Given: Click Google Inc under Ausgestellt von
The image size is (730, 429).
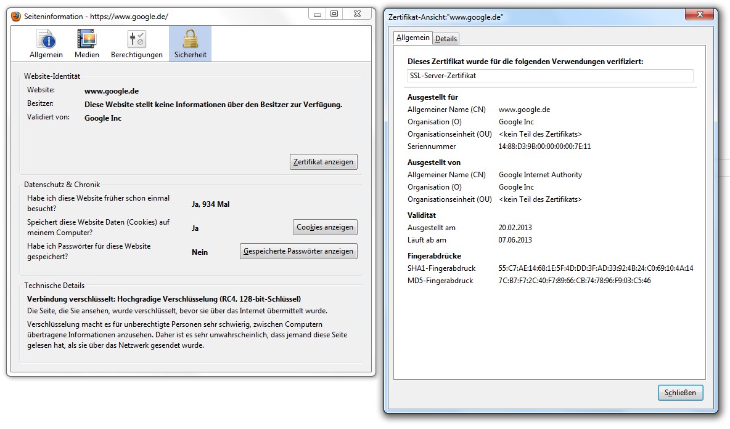Looking at the screenshot, I should 516,187.
